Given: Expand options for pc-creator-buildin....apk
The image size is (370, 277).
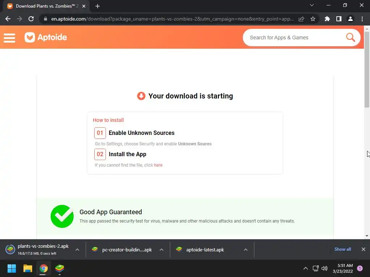Looking at the screenshot, I should coord(162,250).
